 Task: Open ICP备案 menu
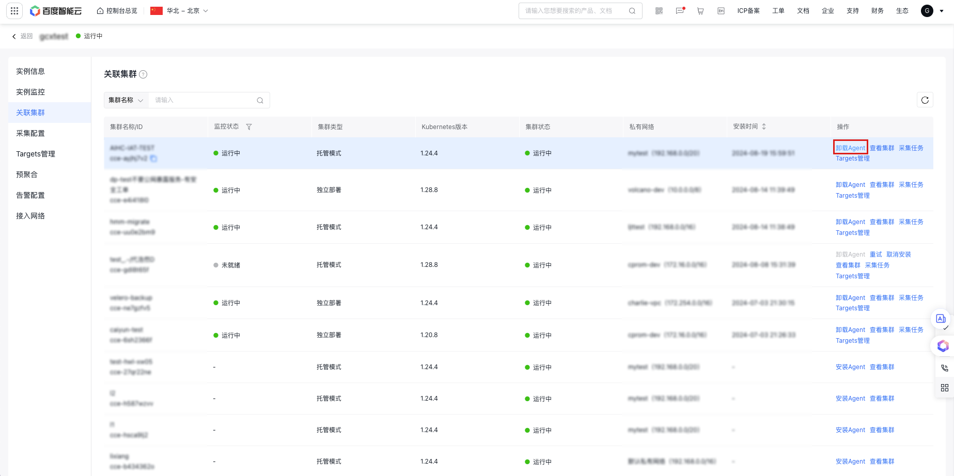click(748, 11)
